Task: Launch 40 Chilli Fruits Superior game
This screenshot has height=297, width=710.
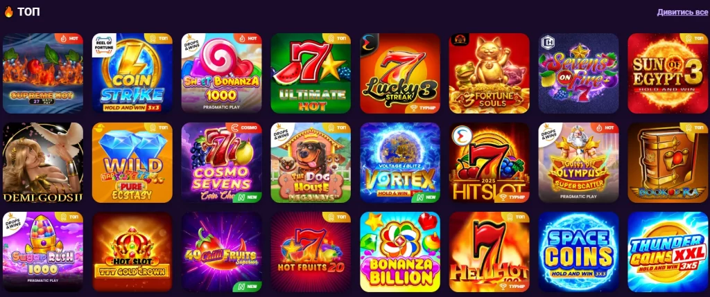Action: coord(221,252)
